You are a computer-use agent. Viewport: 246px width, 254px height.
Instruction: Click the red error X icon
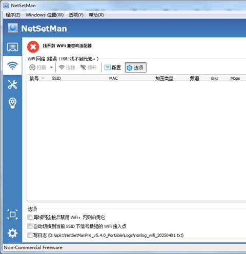click(33, 47)
